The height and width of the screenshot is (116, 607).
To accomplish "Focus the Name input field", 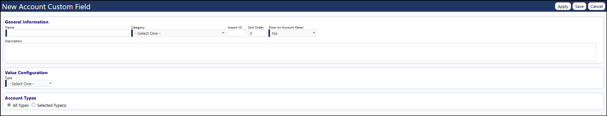I will point(68,33).
